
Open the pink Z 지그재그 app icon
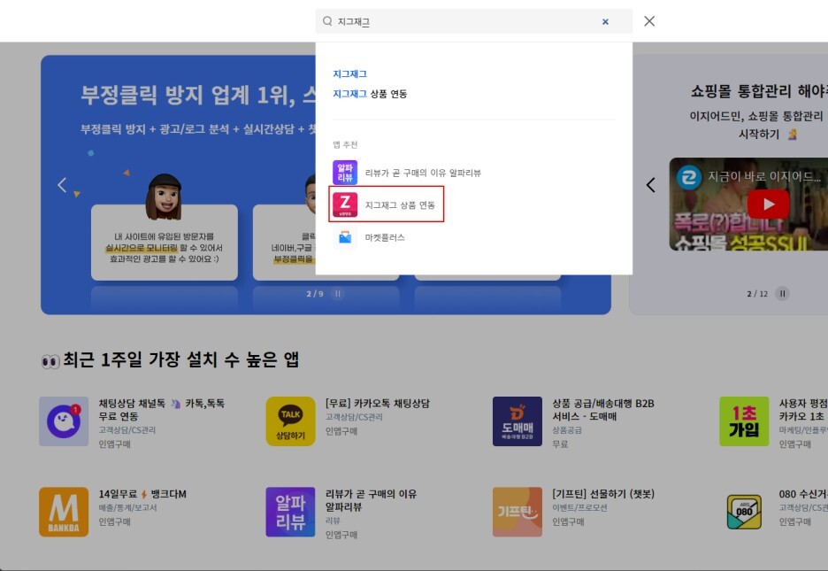coord(345,205)
